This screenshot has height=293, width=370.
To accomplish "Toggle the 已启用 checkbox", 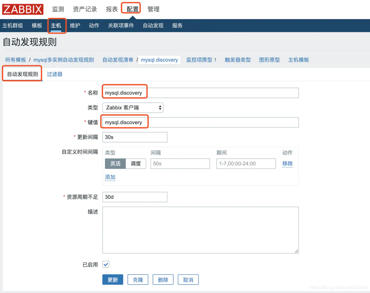I will click(106, 264).
